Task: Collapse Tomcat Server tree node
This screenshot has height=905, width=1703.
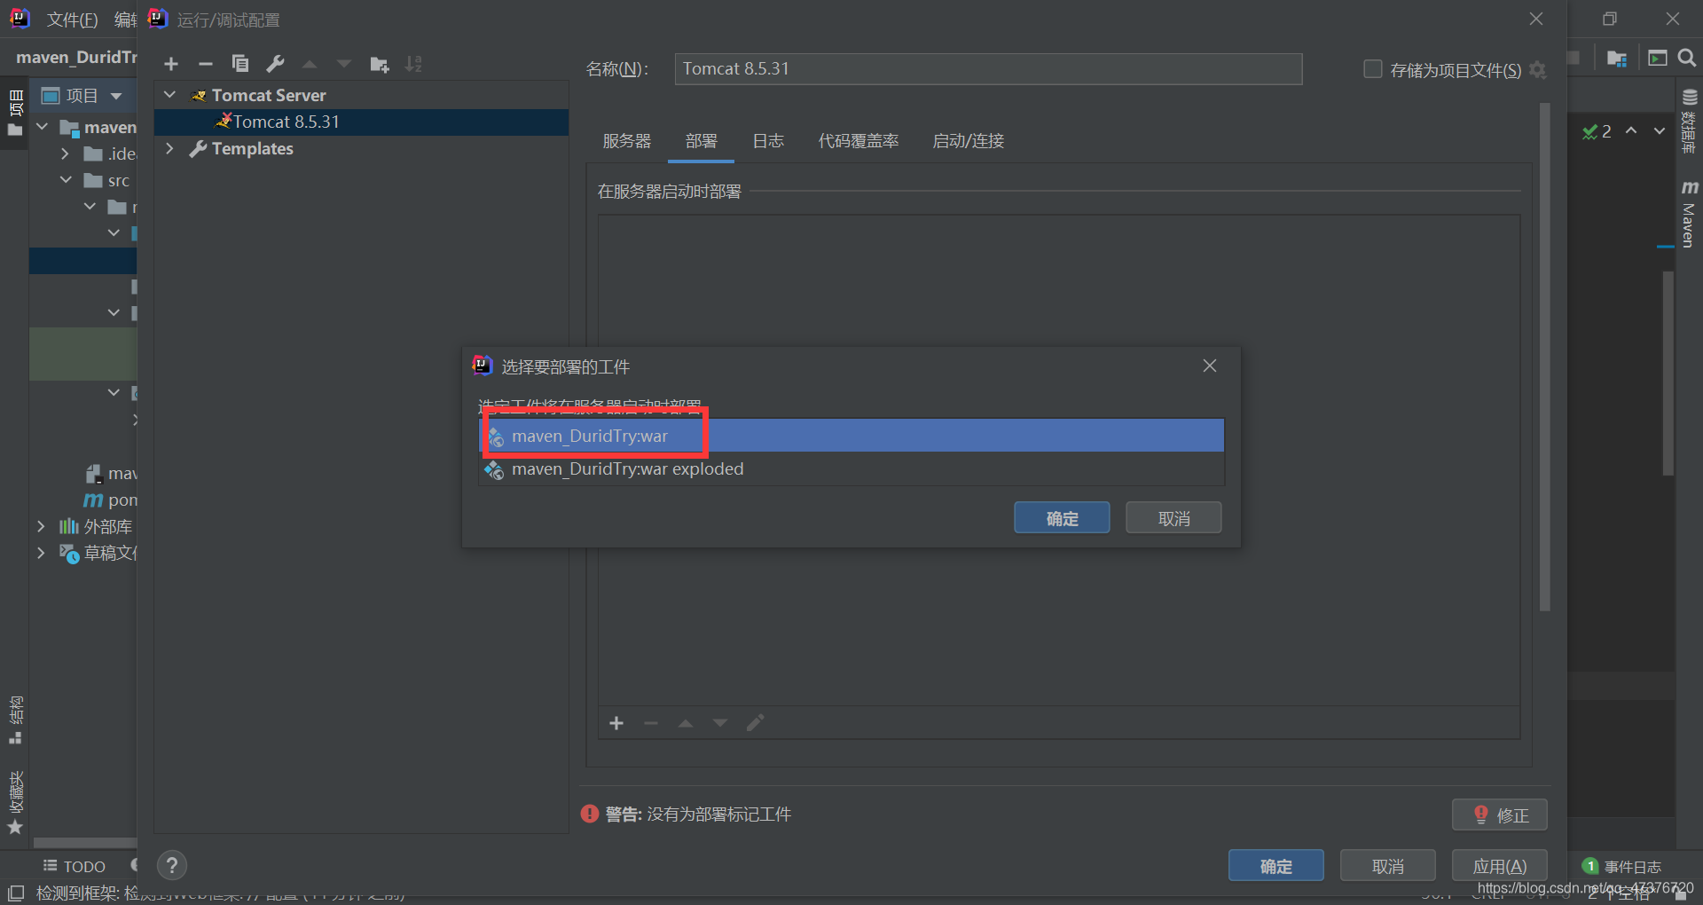Action: (170, 95)
